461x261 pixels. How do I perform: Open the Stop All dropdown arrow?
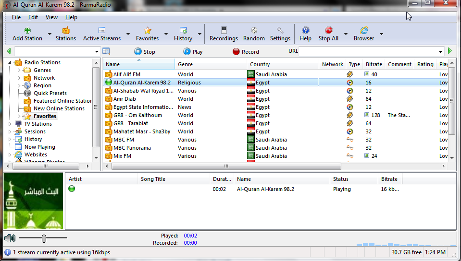[346, 34]
